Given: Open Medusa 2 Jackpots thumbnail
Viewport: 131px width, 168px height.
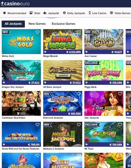Looking at the screenshot, I should coord(63,134).
